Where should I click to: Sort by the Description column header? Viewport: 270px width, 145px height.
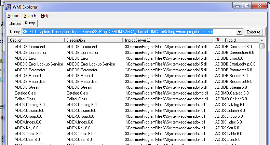click(x=94, y=40)
